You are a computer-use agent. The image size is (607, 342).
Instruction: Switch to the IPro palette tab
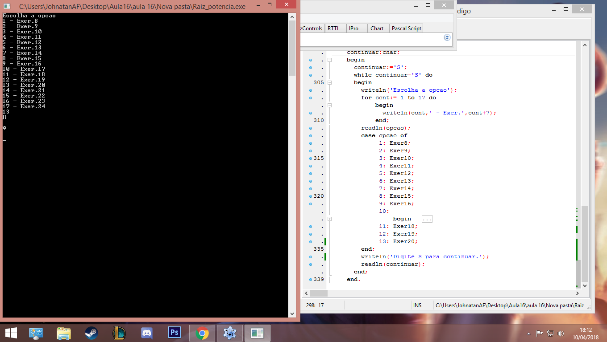[353, 28]
